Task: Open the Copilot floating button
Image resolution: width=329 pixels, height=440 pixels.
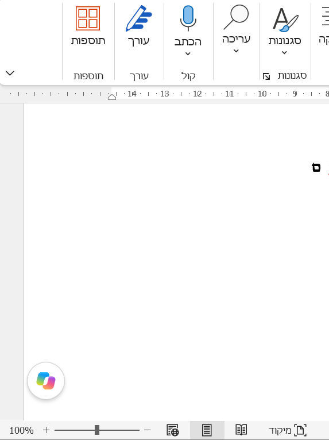Action: pyautogui.click(x=46, y=381)
